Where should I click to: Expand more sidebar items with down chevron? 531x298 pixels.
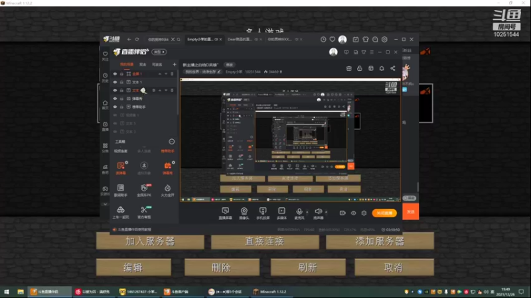point(106,204)
